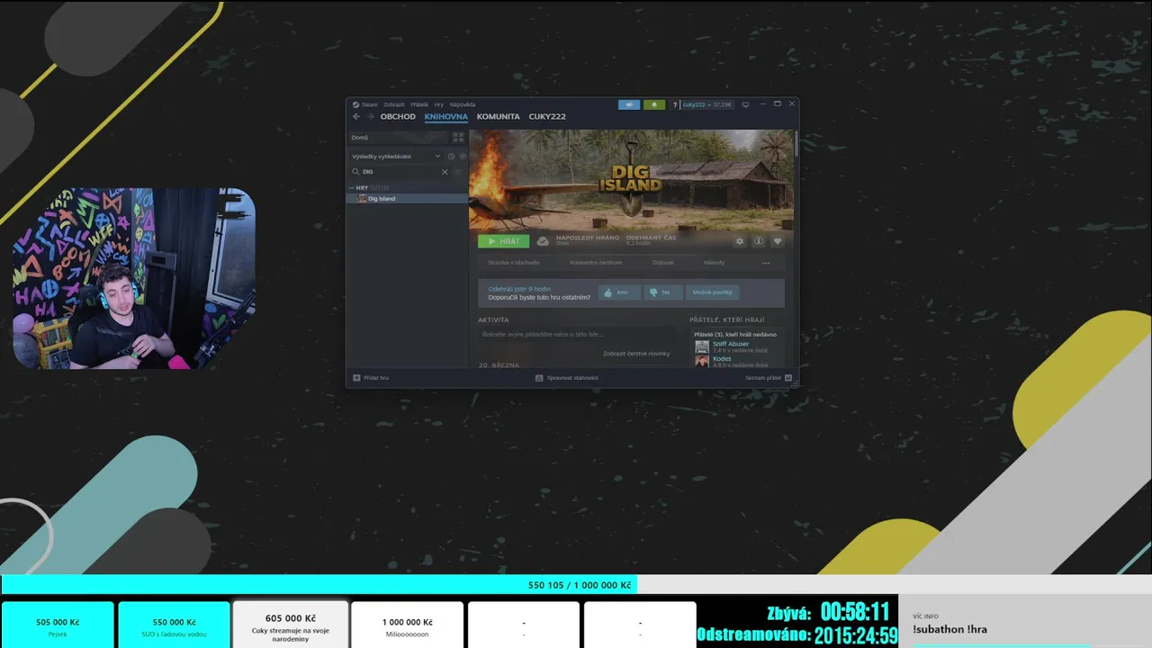
Task: Click the friends list chat icon
Action: click(788, 378)
